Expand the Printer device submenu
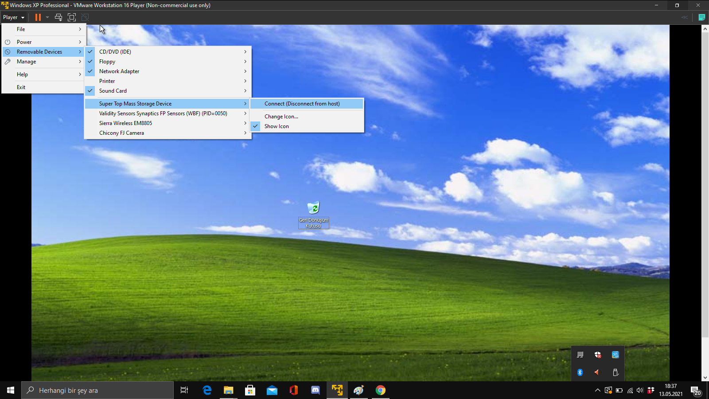Image resolution: width=709 pixels, height=399 pixels. [168, 81]
